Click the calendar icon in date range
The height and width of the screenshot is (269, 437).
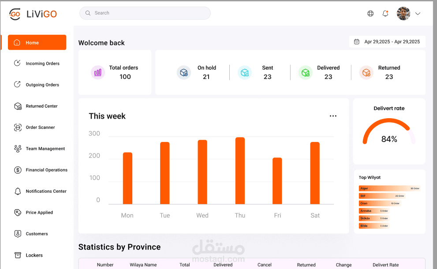coord(356,42)
